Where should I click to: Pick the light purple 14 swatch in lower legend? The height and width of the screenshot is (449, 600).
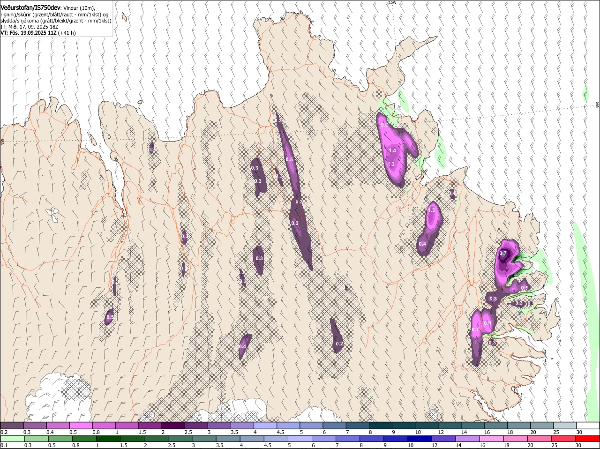click(467, 439)
